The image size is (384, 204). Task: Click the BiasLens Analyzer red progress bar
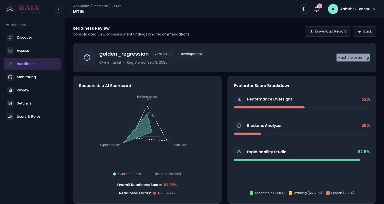[247, 134]
